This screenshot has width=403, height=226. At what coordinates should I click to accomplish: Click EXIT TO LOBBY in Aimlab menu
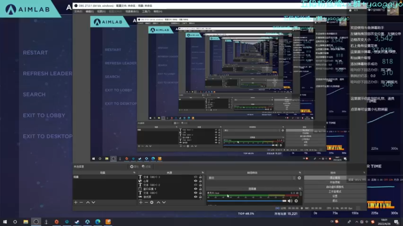click(44, 116)
